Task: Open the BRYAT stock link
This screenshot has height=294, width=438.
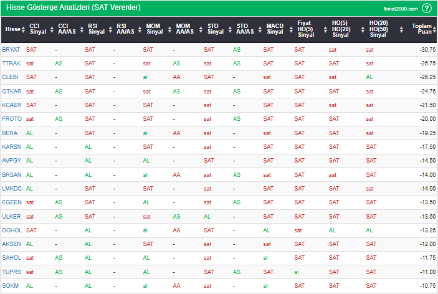Action: coord(11,50)
